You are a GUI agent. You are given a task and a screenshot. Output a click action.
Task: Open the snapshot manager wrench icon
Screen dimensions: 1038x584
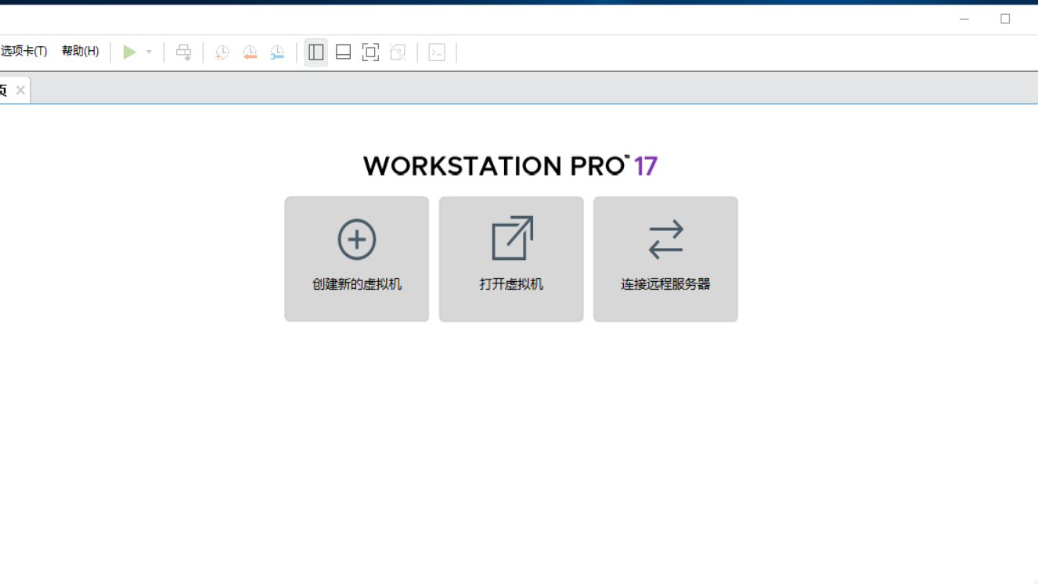tap(276, 52)
